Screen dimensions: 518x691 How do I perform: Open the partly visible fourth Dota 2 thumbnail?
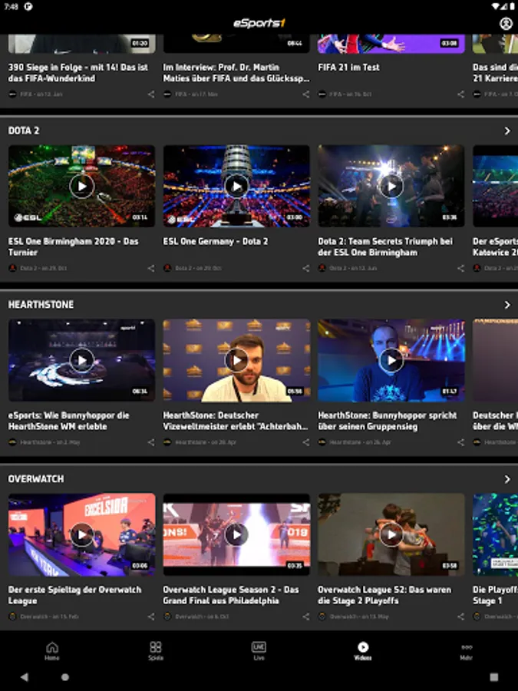(496, 187)
